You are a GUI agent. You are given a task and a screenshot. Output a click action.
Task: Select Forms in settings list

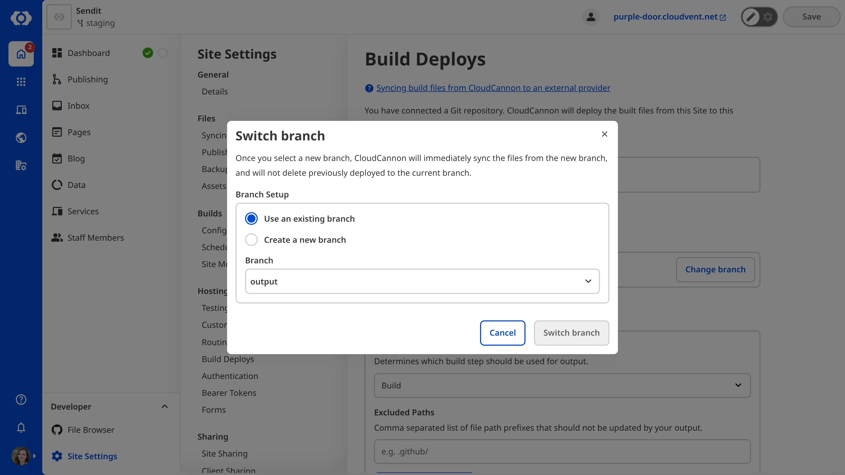214,410
